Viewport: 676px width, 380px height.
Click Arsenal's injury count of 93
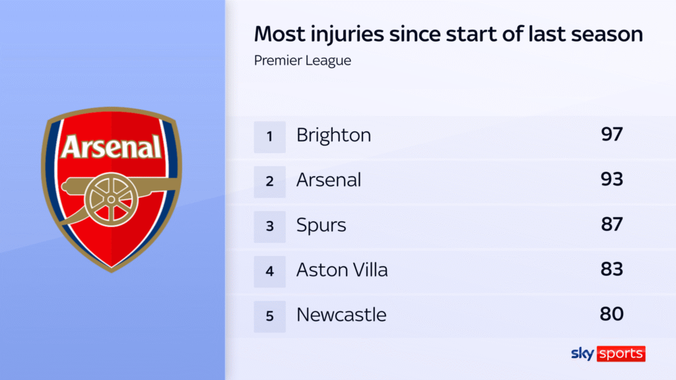[x=612, y=179]
